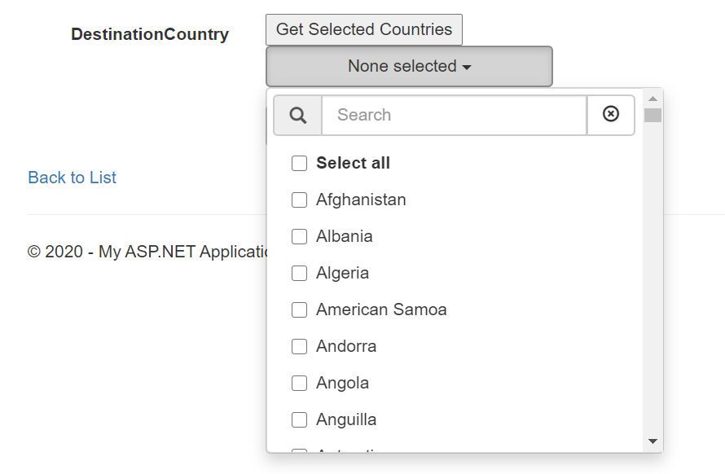The width and height of the screenshot is (725, 474).
Task: Click the magnifying glass search icon
Action: click(x=298, y=115)
